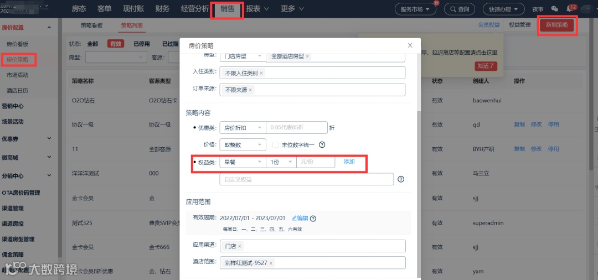
Task: Open 房价看板 in sidebar
Action: [18, 44]
